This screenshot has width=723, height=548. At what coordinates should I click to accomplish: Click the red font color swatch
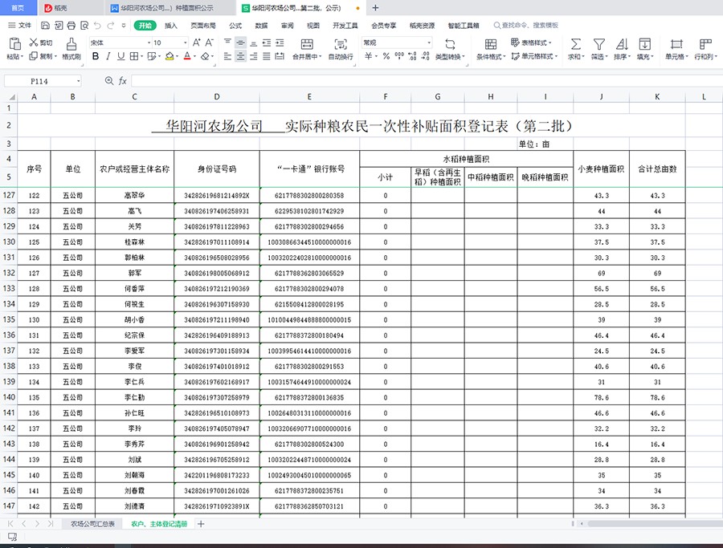[x=186, y=57]
